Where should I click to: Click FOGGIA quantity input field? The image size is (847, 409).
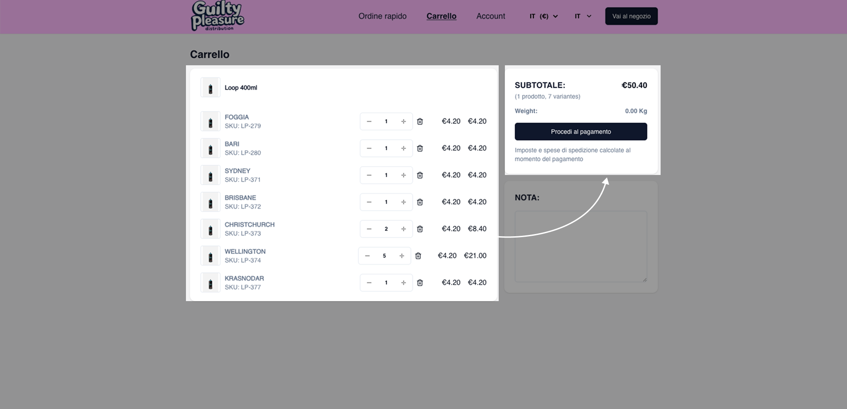386,121
